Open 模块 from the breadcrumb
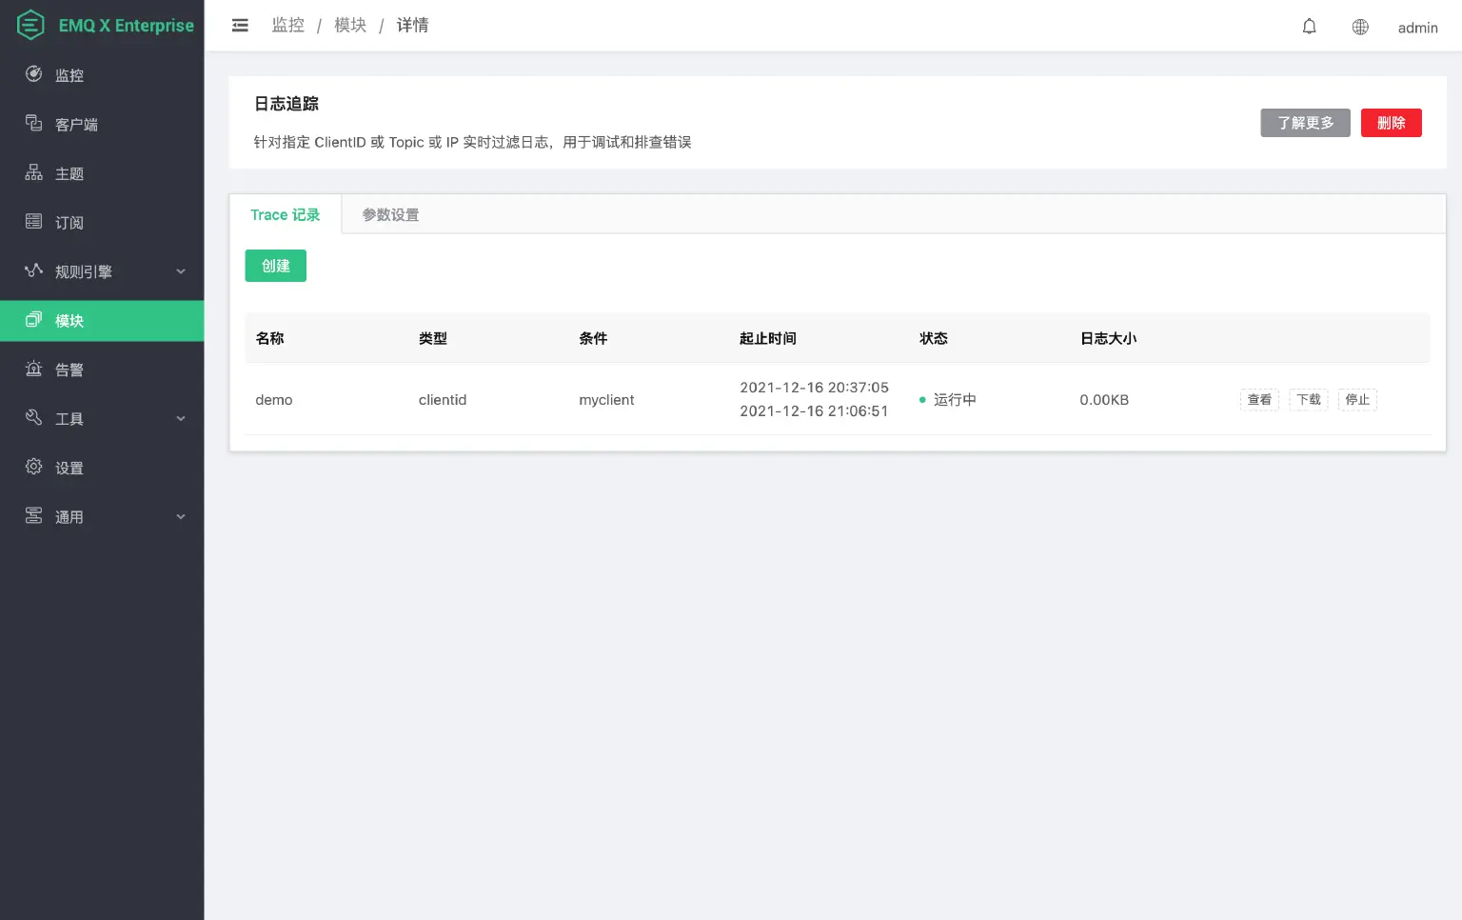1462x920 pixels. (x=350, y=25)
